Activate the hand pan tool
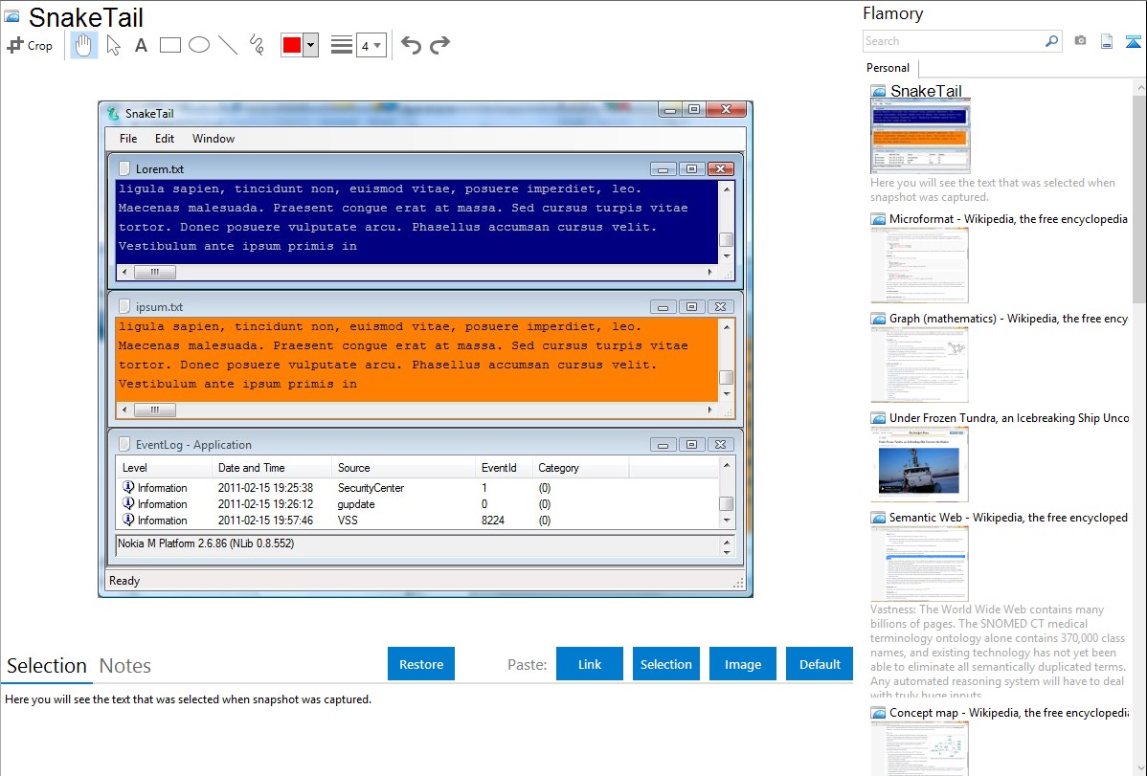This screenshot has height=776, width=1147. (x=84, y=45)
